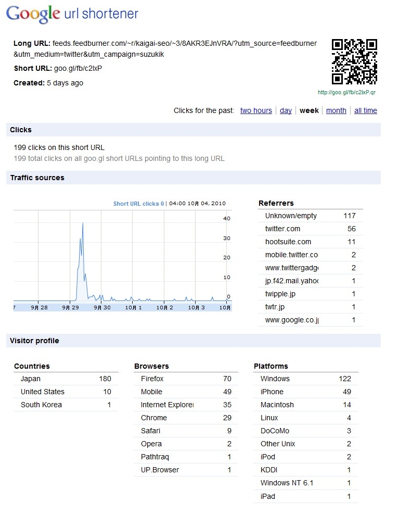Screen dimensions: 399x514
Task: Click the Windows NT 6.1 platform row
Action: coord(306,483)
